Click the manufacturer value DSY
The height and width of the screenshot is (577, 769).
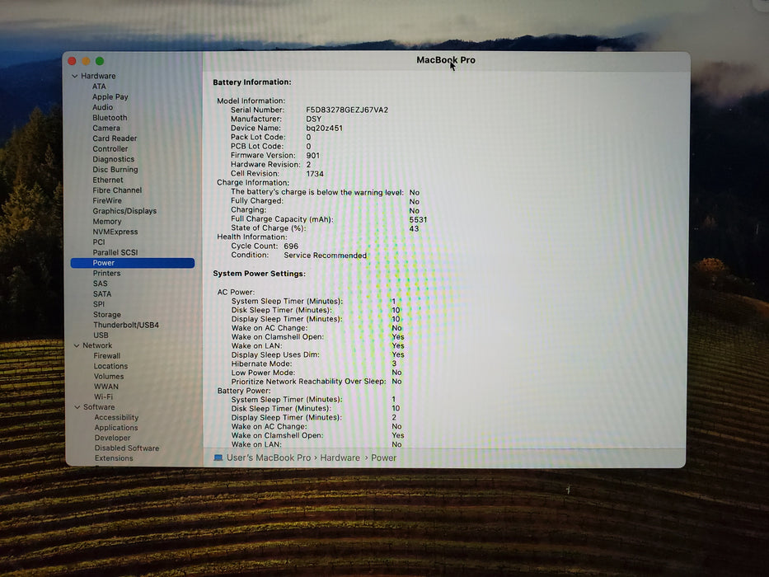tap(314, 119)
